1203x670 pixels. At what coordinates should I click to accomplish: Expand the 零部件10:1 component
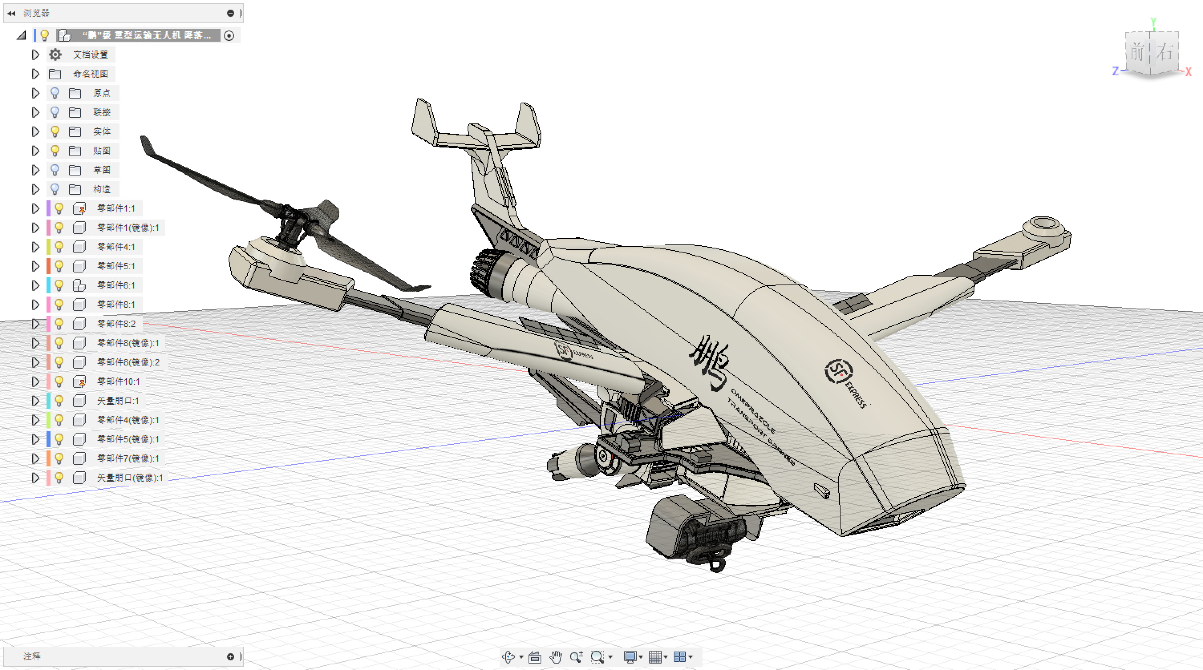36,381
